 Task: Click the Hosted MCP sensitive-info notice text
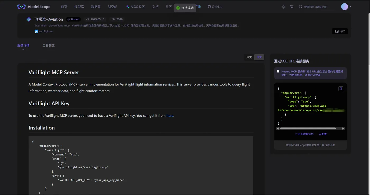(x=312, y=73)
